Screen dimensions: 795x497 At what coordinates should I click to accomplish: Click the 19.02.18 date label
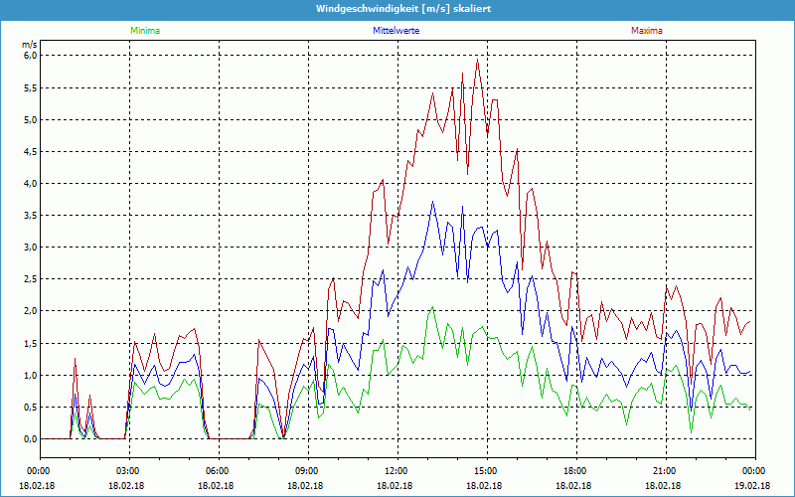point(754,485)
